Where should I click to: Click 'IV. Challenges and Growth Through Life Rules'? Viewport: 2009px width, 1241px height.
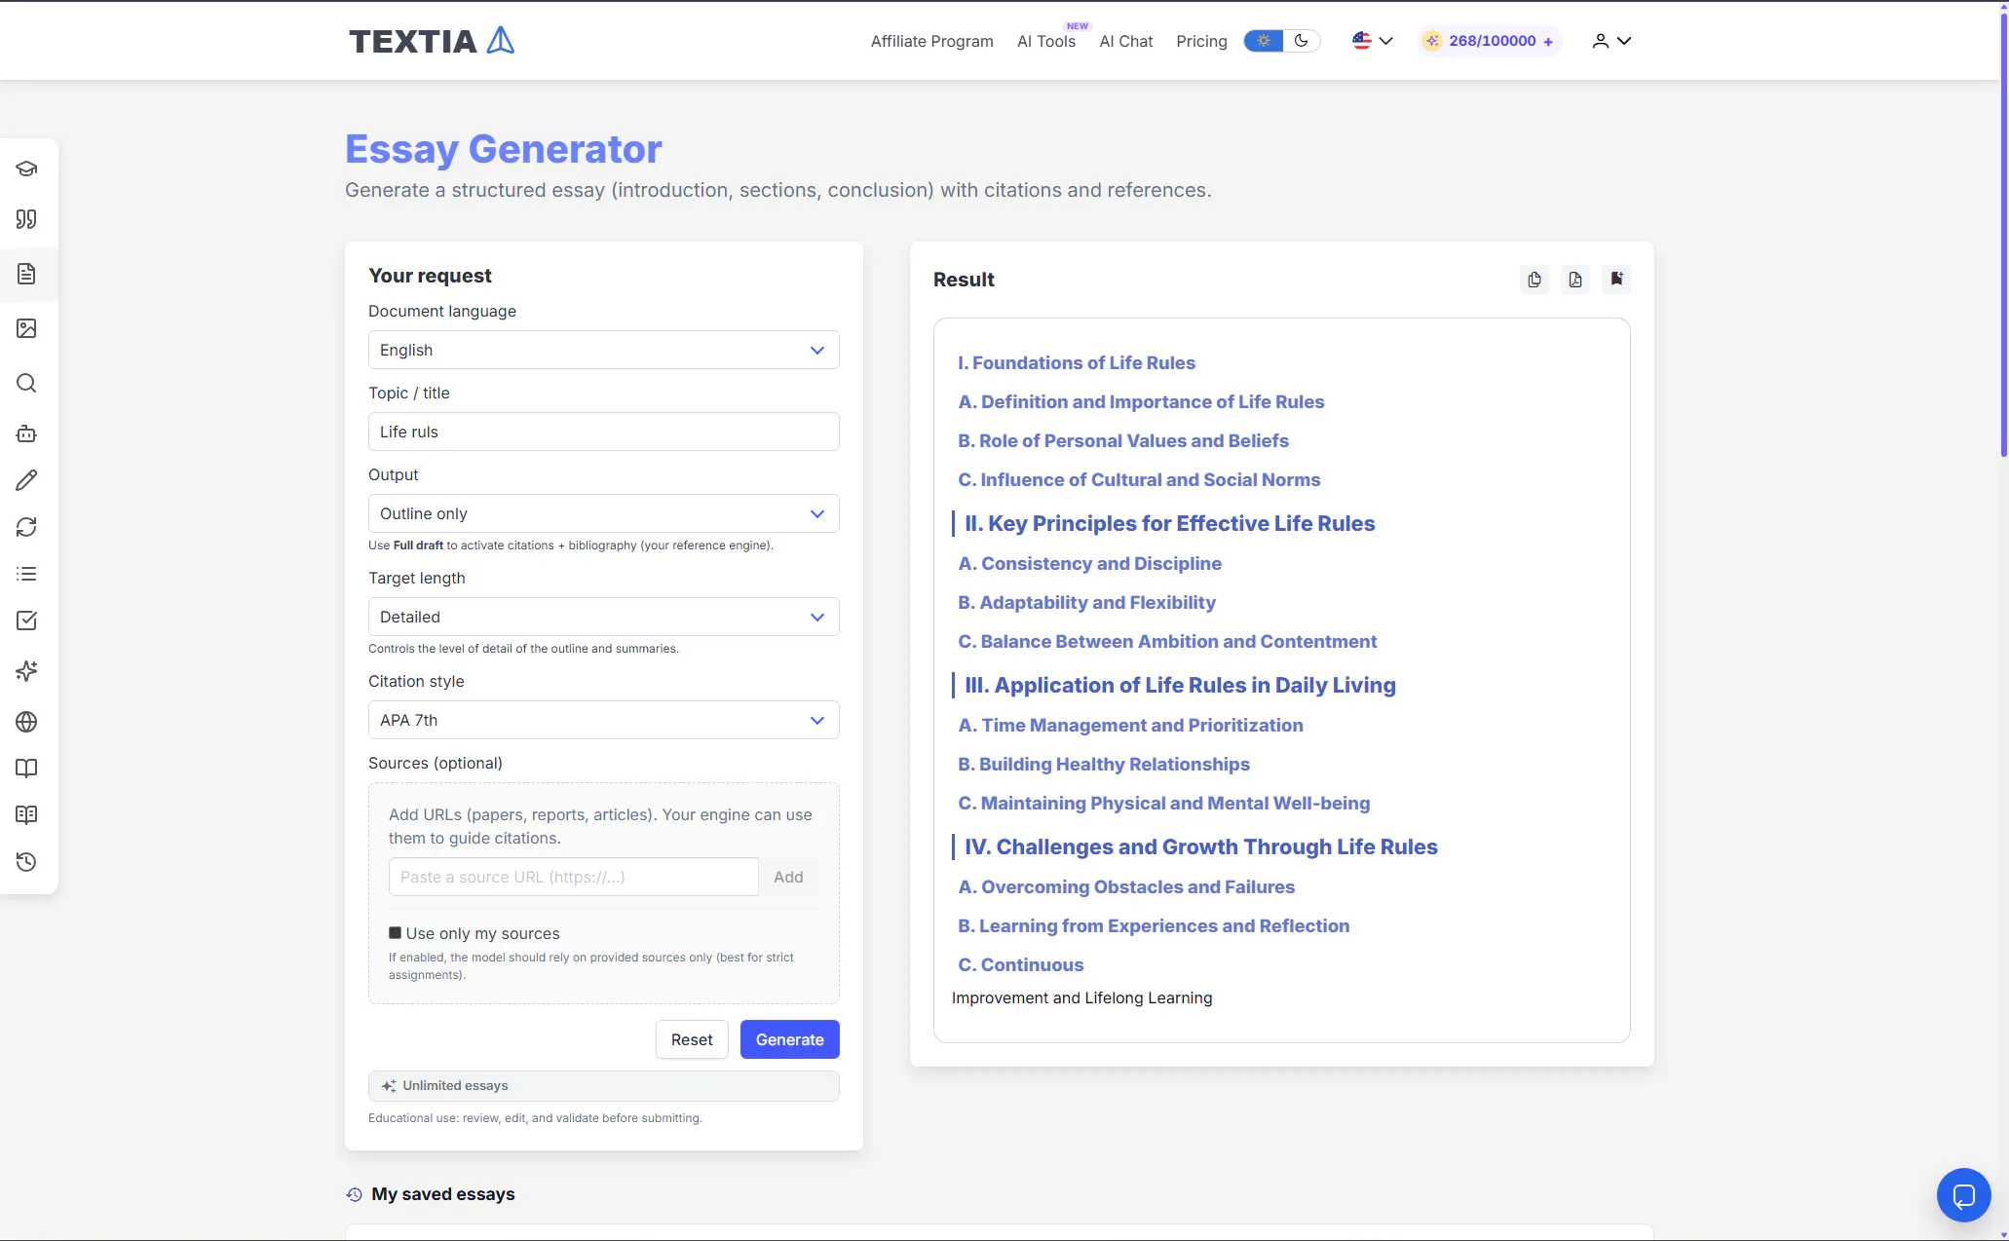(1200, 846)
